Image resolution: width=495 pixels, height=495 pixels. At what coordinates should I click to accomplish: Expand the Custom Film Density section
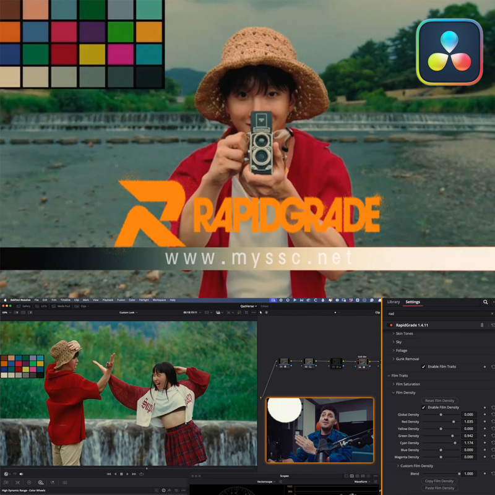[415, 466]
